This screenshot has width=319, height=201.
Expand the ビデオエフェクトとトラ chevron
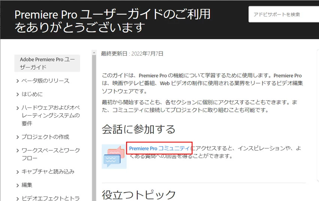coord(18,198)
